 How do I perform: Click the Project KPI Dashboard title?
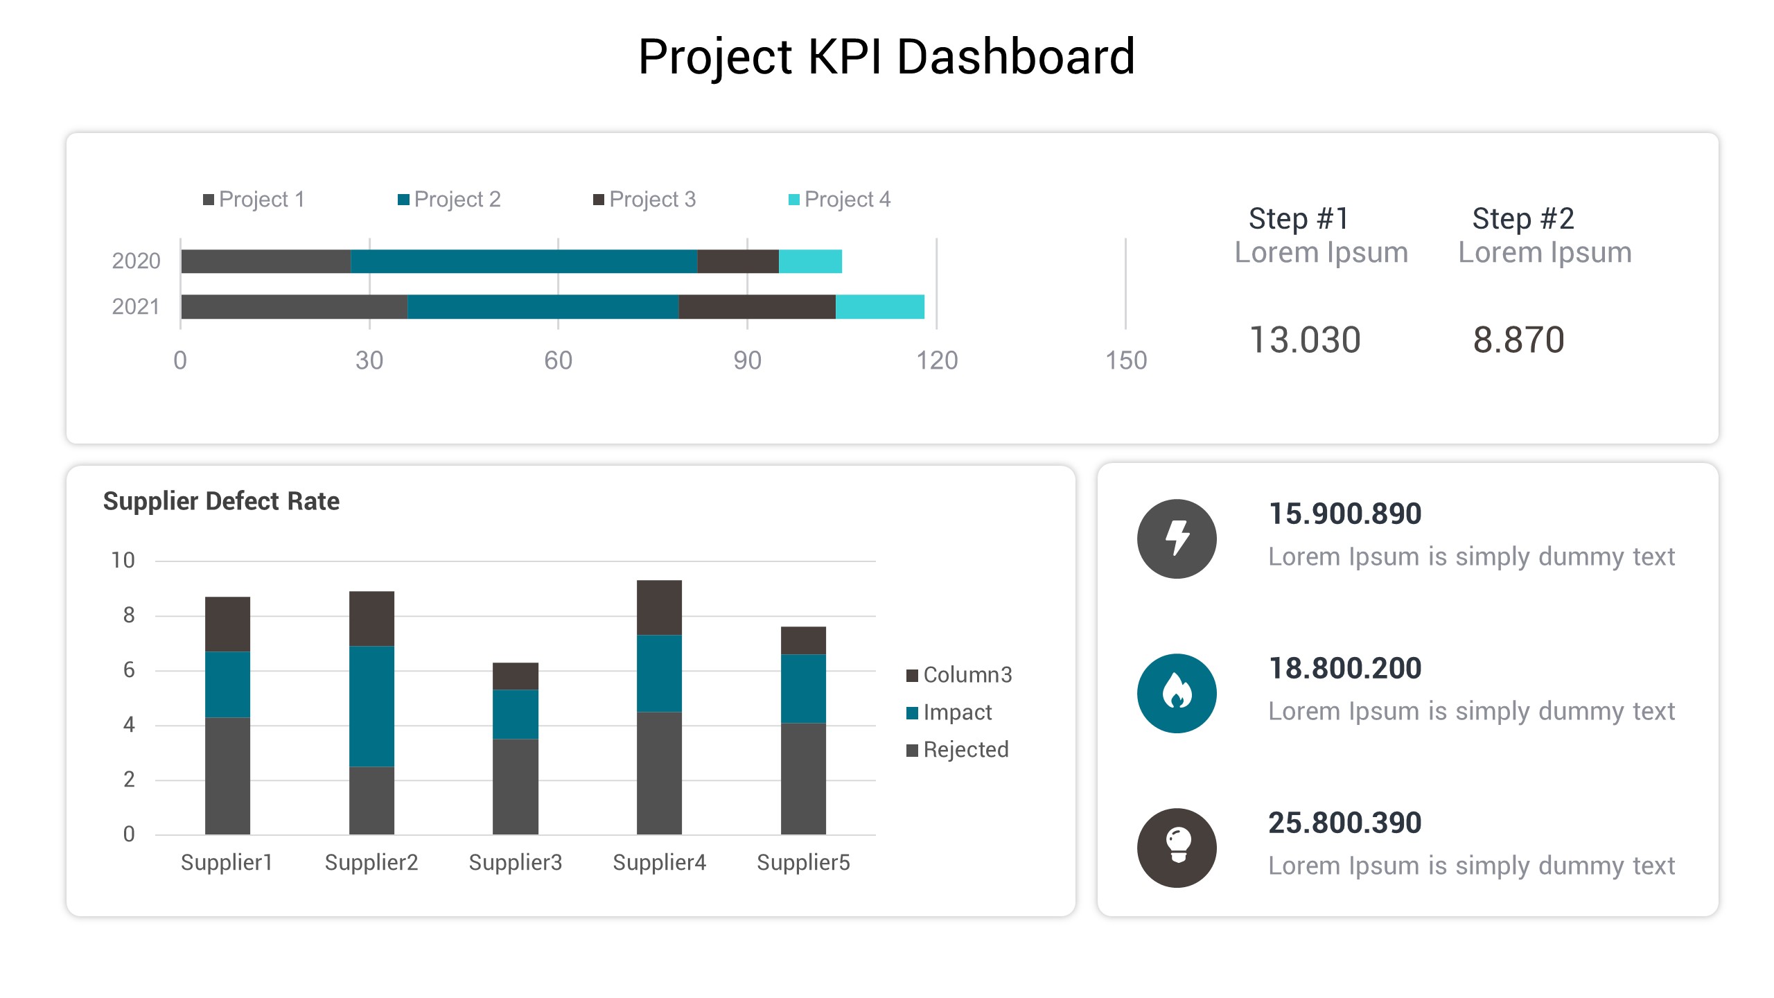click(x=886, y=57)
